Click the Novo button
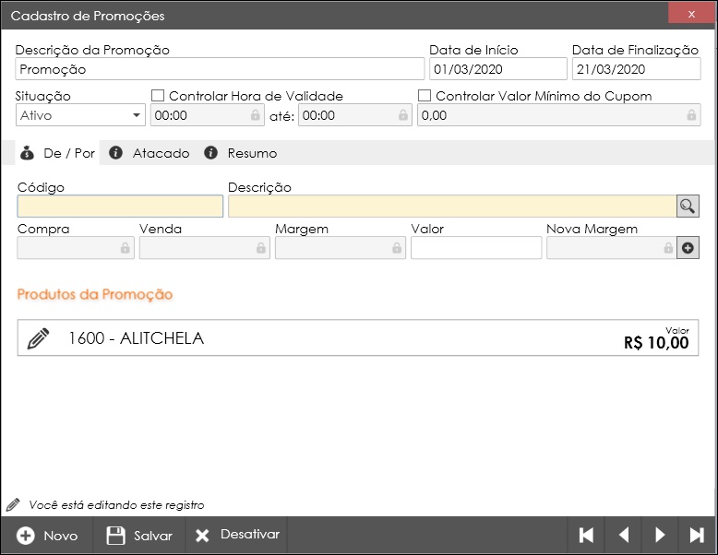 tap(47, 536)
